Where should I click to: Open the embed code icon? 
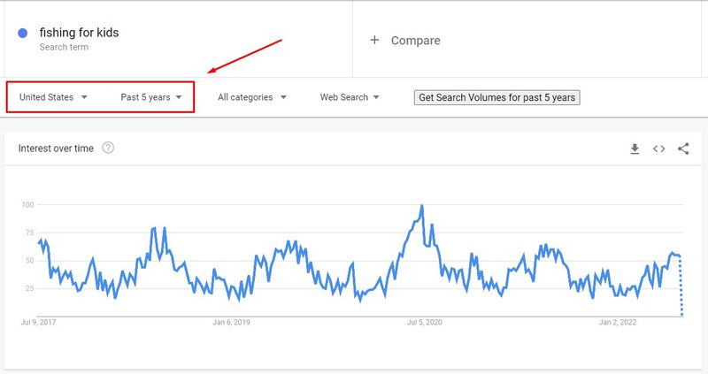(658, 149)
